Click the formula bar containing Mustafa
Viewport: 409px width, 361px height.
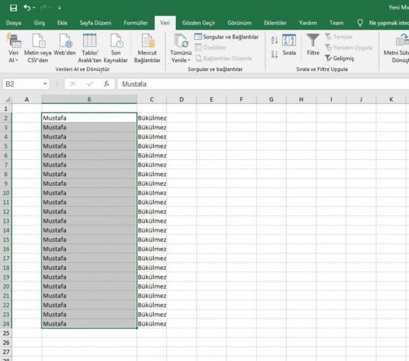tap(259, 84)
